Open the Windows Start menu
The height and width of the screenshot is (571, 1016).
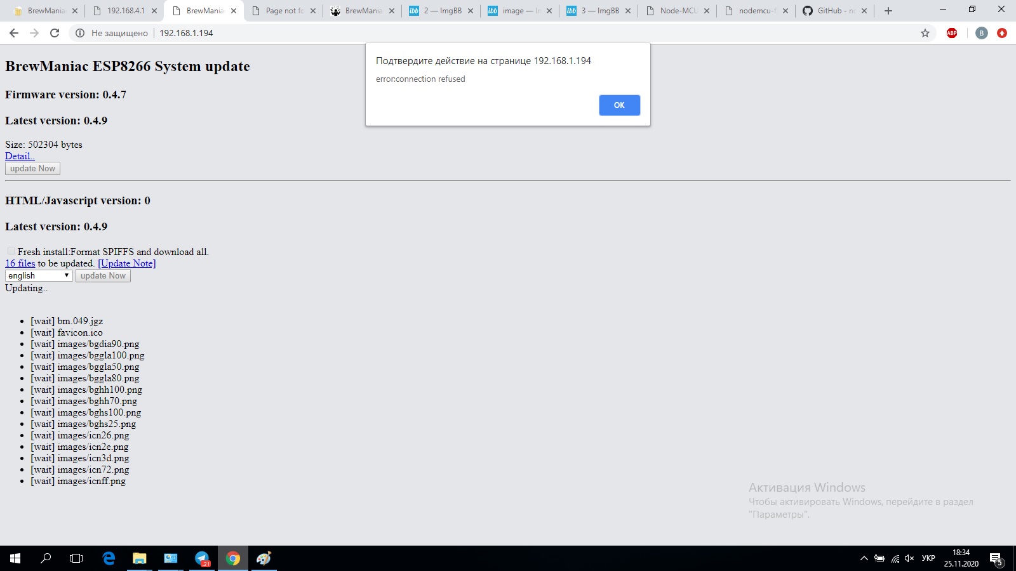tap(15, 558)
